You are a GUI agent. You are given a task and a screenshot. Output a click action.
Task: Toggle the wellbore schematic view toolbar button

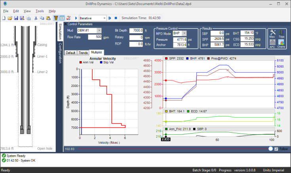56,18
